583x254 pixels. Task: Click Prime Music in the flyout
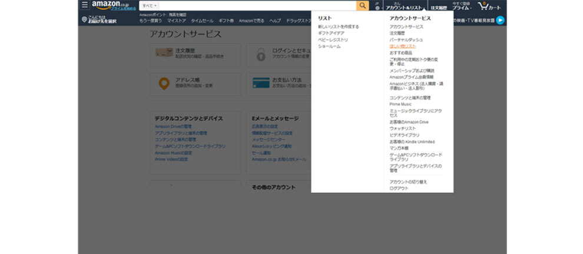coord(400,104)
